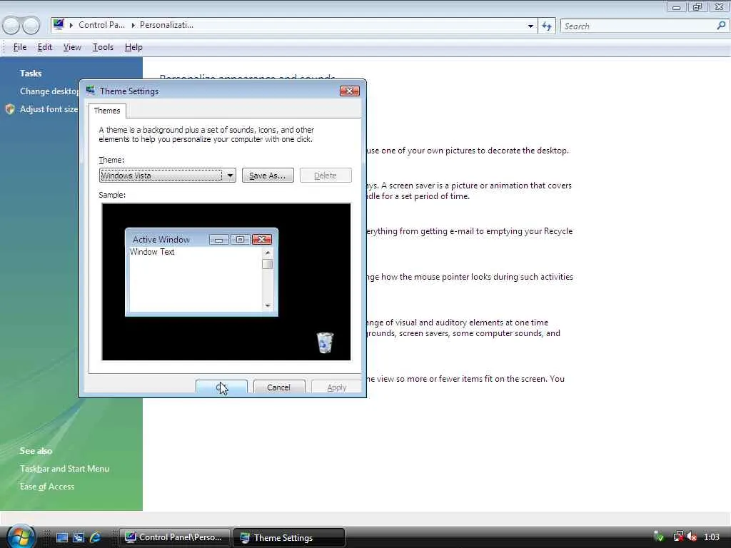Click the Start orb on taskbar

(21, 537)
